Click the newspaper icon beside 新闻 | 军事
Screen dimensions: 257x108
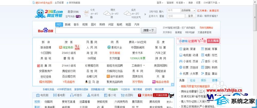203,49
